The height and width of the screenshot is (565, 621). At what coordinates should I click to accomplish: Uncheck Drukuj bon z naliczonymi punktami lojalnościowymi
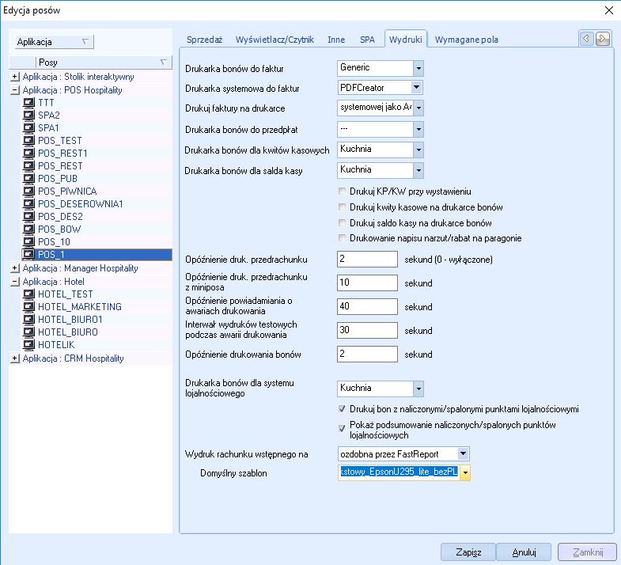342,409
